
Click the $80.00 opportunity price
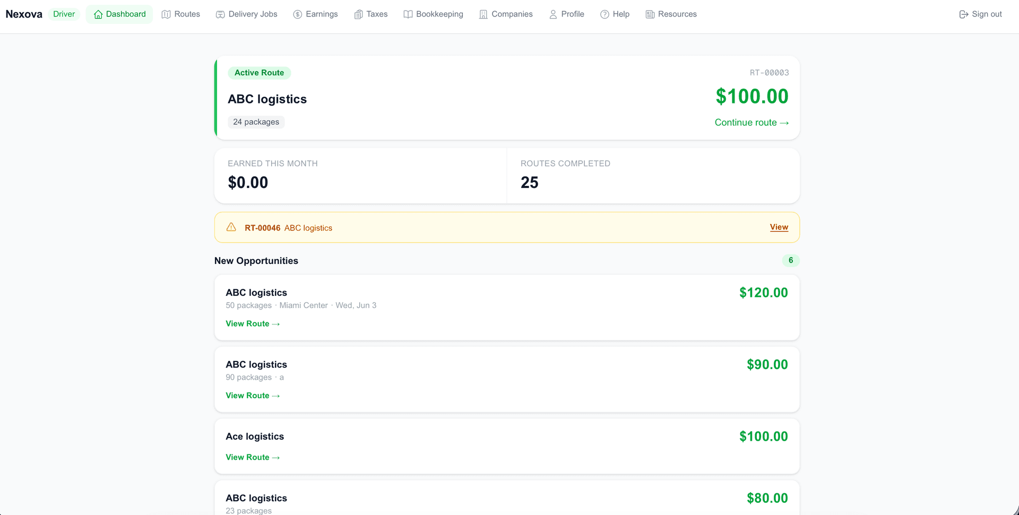coord(767,498)
